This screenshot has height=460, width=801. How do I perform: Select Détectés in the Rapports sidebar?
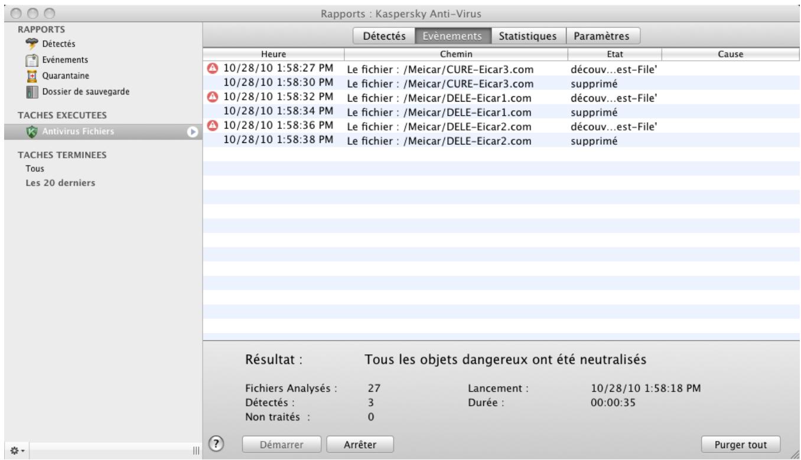(58, 44)
